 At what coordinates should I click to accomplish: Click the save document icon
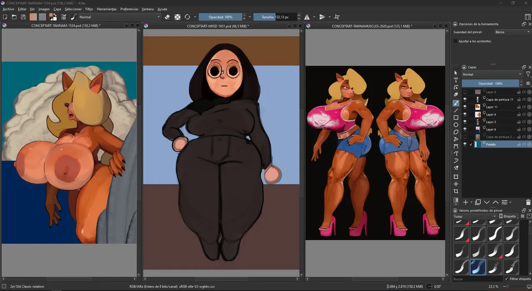[x=23, y=17]
